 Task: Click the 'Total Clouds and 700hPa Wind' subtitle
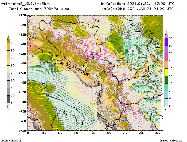click(x=39, y=9)
